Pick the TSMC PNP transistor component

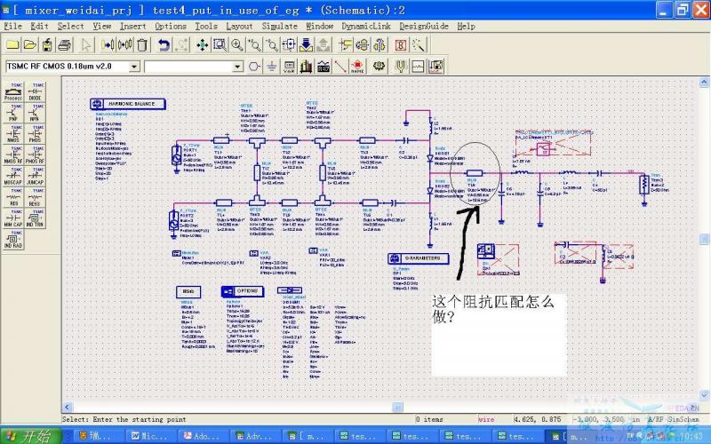13,113
